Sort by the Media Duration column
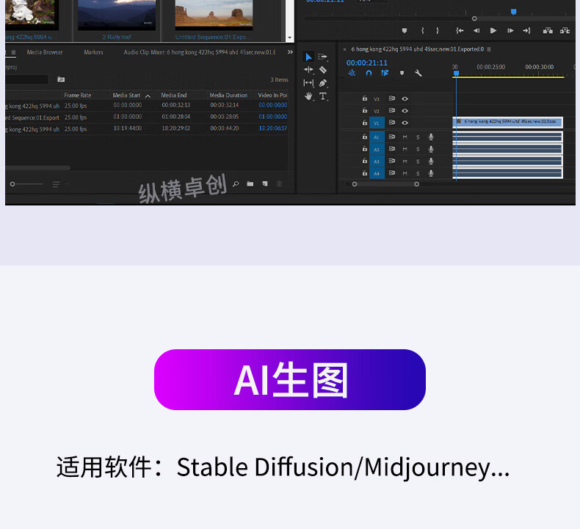Image resolution: width=580 pixels, height=529 pixels. (228, 95)
